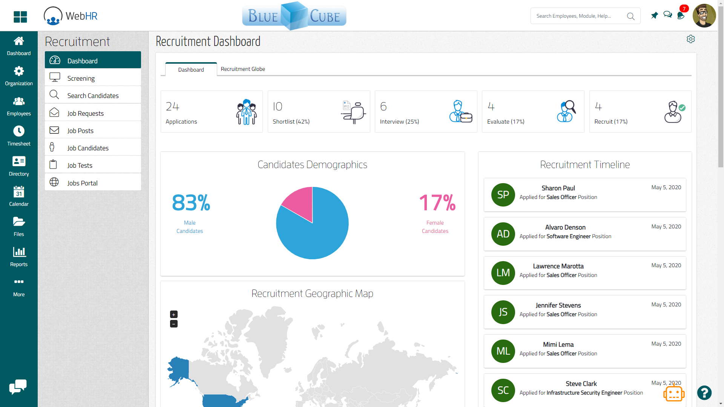Image resolution: width=724 pixels, height=407 pixels.
Task: Open Job Requests from the Recruitment sidebar
Action: [85, 113]
